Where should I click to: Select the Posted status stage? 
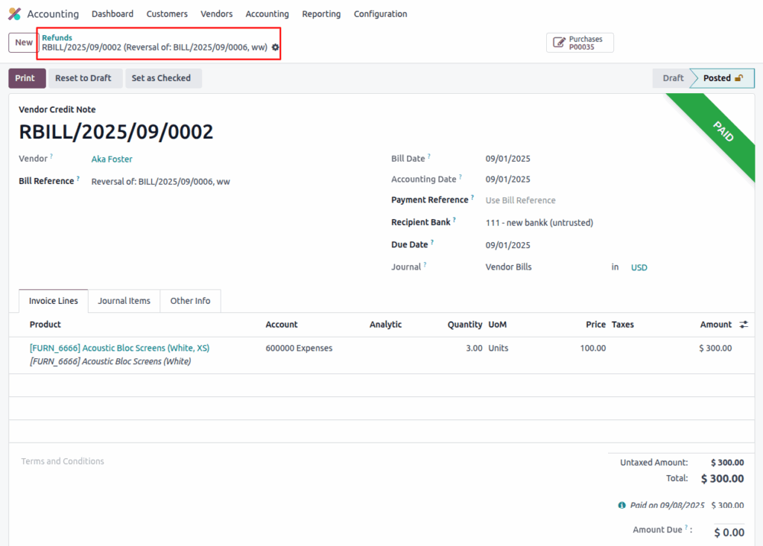[x=723, y=78]
